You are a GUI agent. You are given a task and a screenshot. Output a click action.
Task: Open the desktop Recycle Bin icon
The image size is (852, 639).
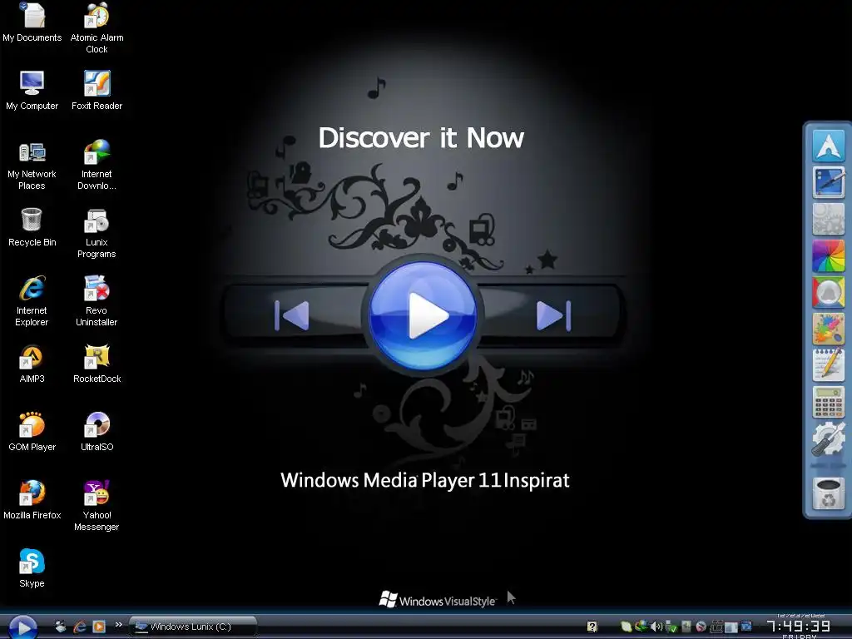pyautogui.click(x=32, y=228)
